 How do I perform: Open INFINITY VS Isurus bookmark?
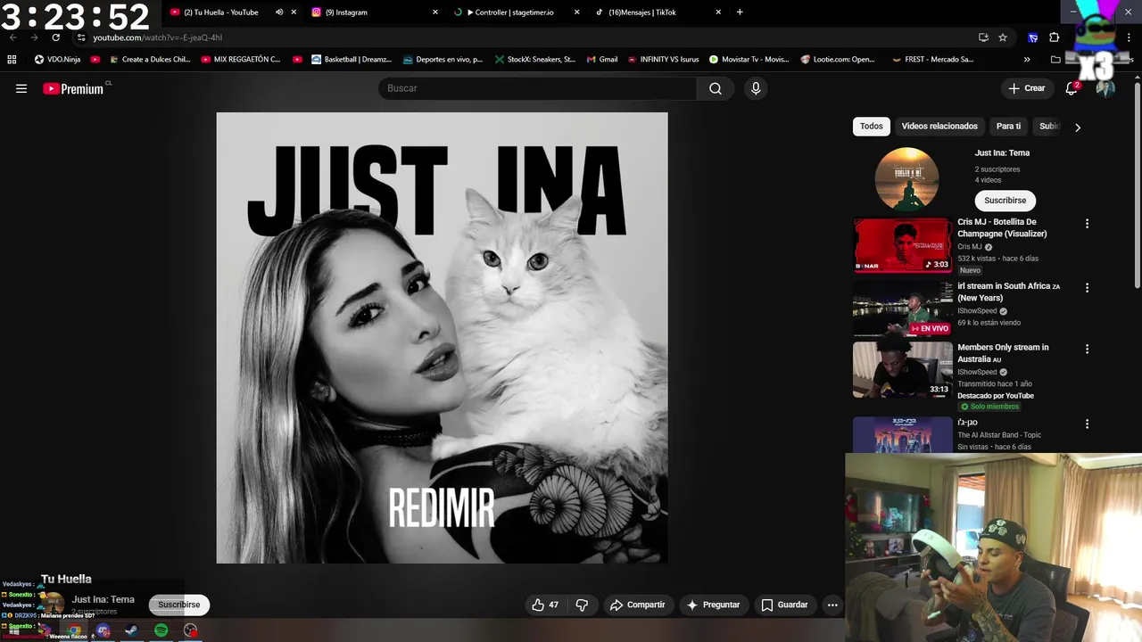pos(664,60)
